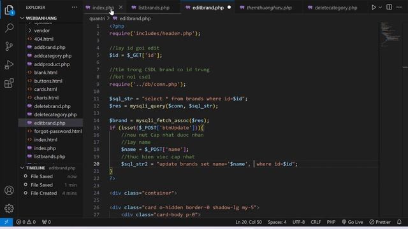
Task: Click the code minimap preview
Action: click(391, 34)
